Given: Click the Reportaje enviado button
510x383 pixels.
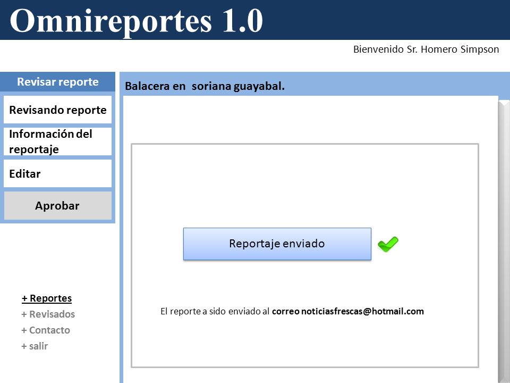Looking at the screenshot, I should pos(277,244).
